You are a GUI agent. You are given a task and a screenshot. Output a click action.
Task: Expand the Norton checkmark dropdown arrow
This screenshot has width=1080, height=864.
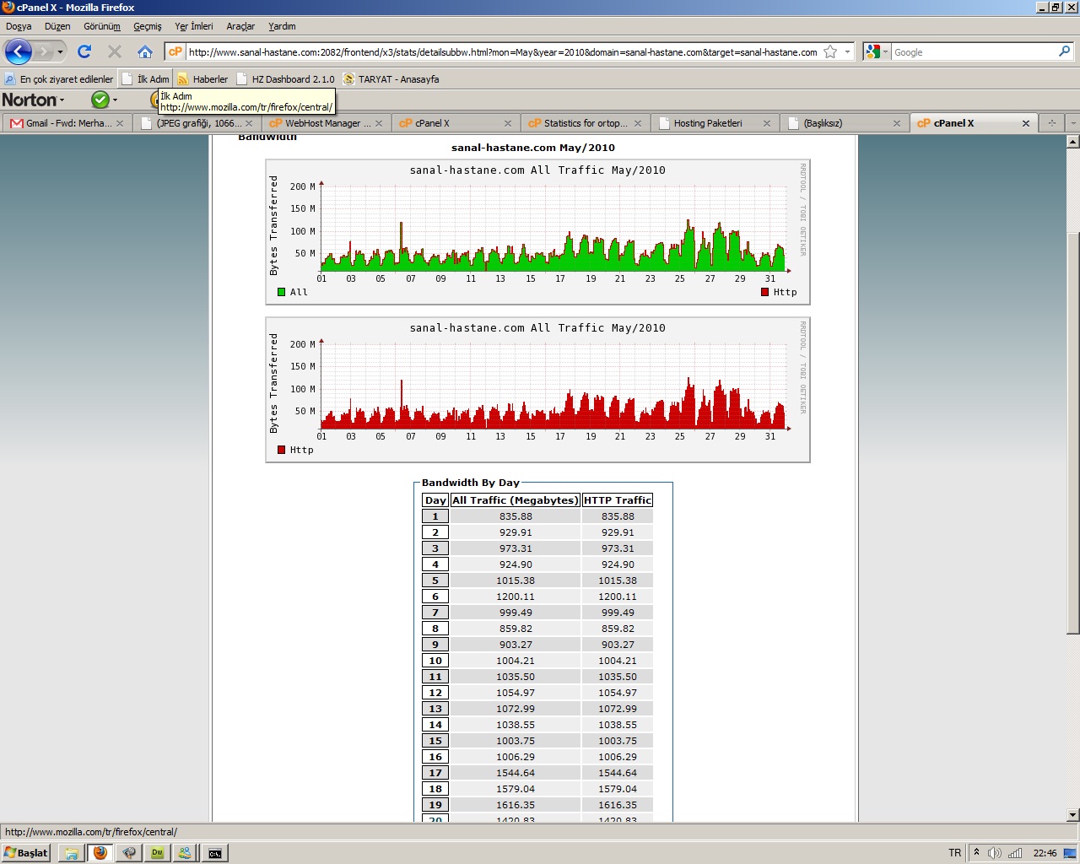tap(116, 100)
